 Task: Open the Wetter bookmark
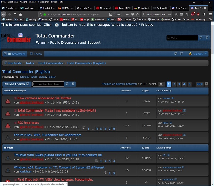tap(7, 19)
